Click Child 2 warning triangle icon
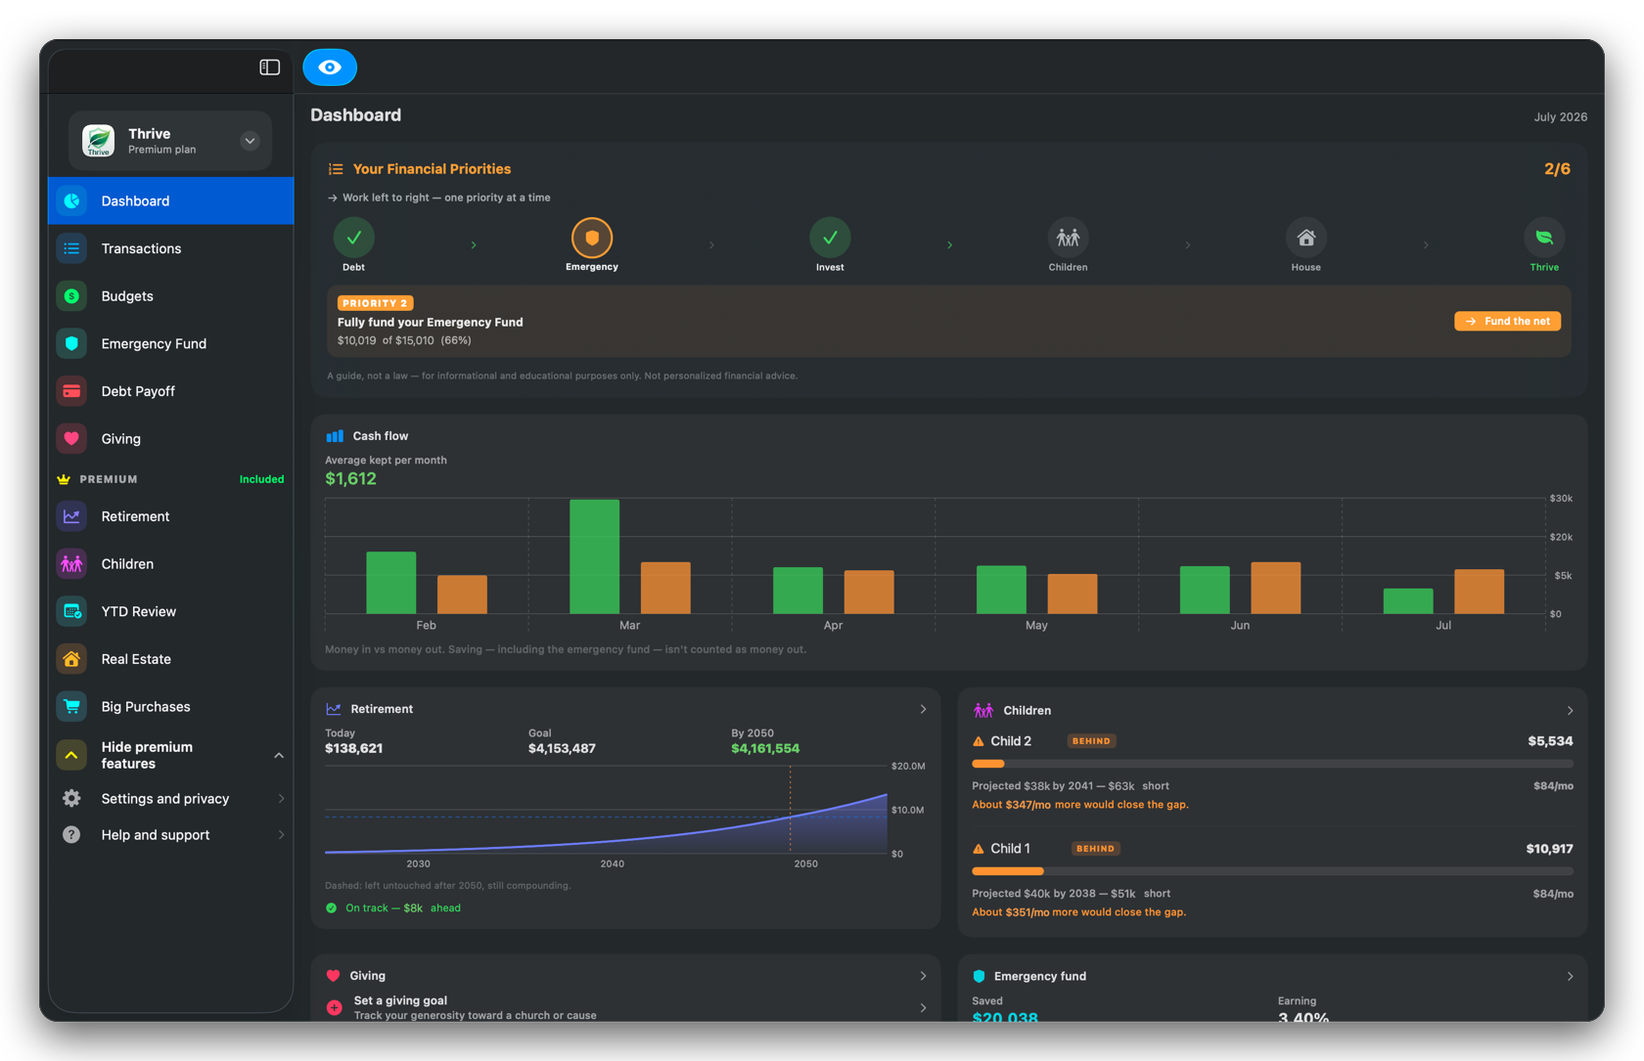The height and width of the screenshot is (1061, 1644). coord(979,741)
